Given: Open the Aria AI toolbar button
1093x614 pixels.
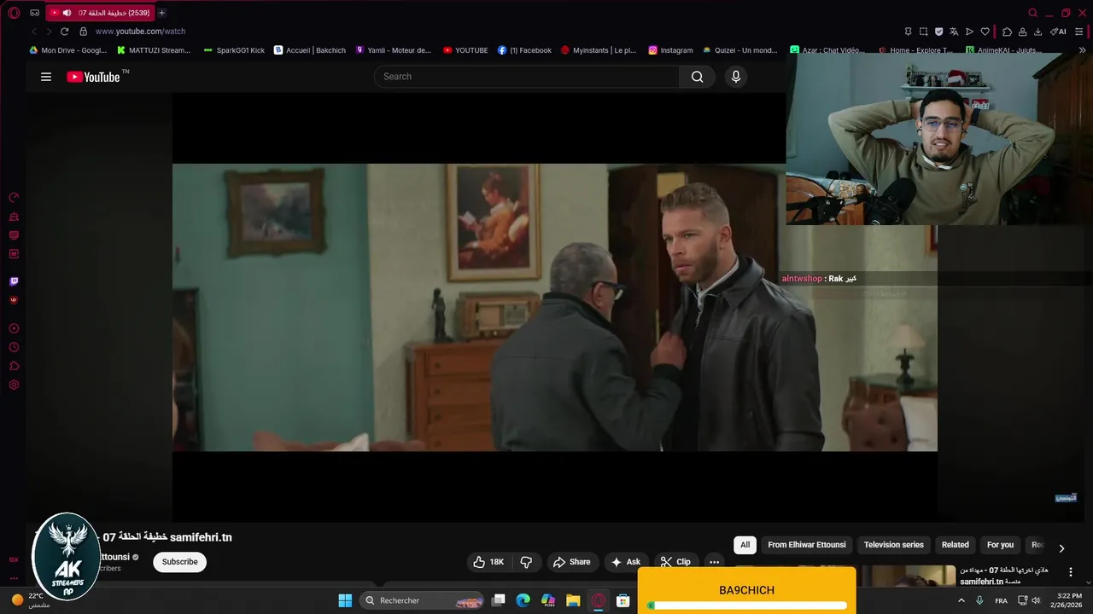Looking at the screenshot, I should (1058, 32).
